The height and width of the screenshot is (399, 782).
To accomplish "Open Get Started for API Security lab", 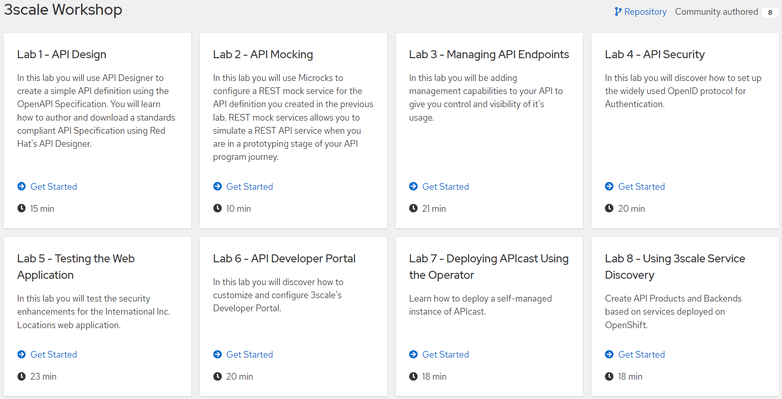I will point(641,186).
